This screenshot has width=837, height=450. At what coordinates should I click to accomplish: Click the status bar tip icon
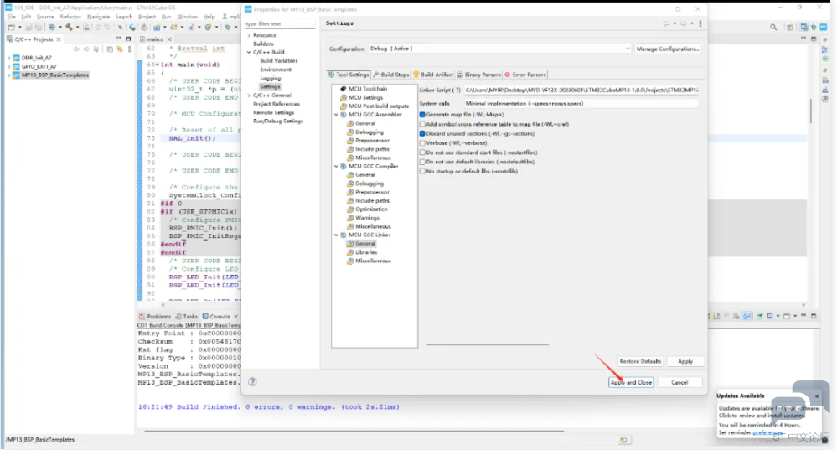pos(623,439)
